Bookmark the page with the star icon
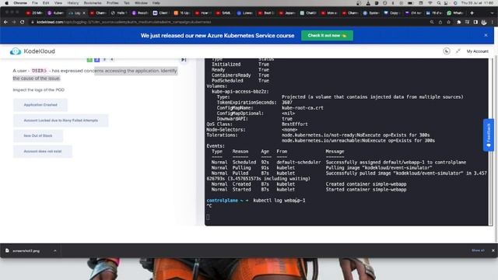 pyautogui.click(x=448, y=23)
